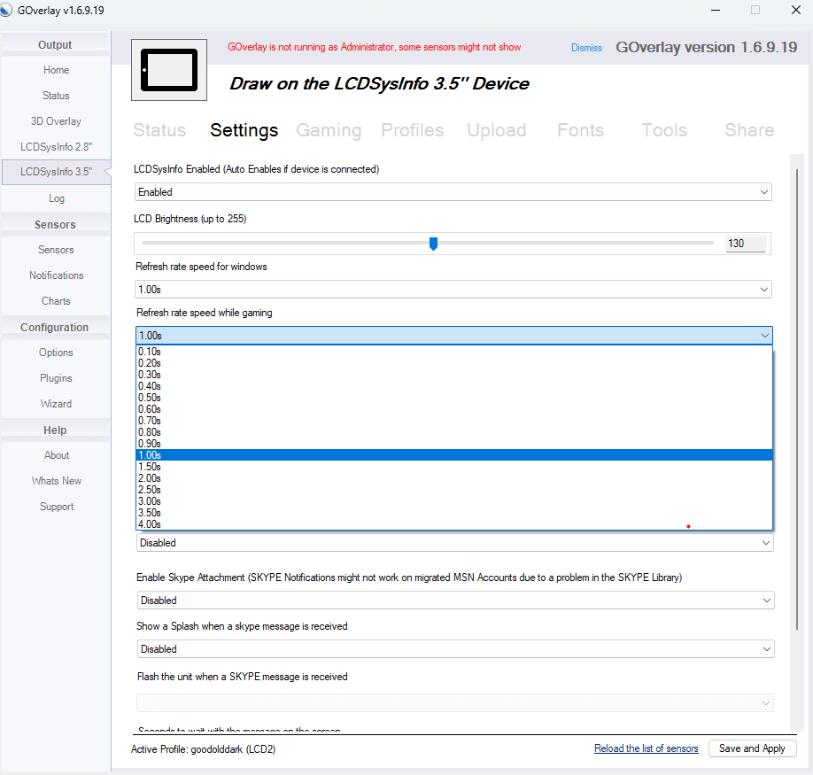This screenshot has height=775, width=813.
Task: Pick 0.90s in the list
Action: (454, 444)
